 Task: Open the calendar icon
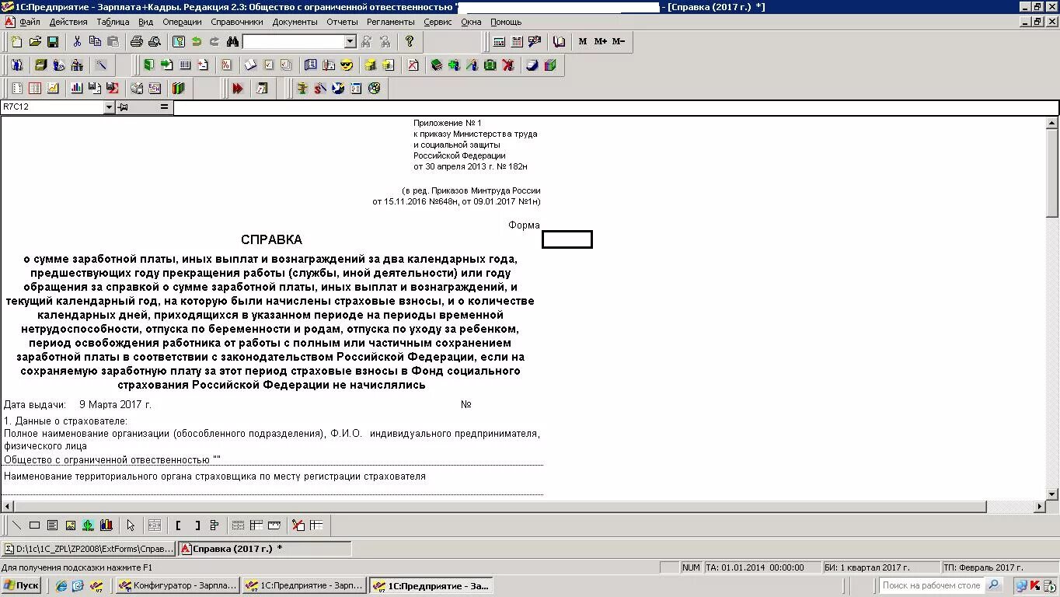pyautogui.click(x=517, y=41)
